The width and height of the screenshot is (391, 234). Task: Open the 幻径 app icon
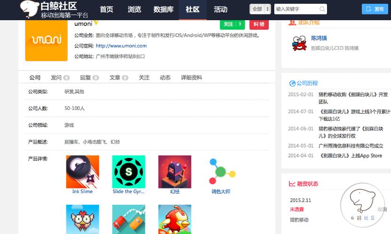click(175, 172)
